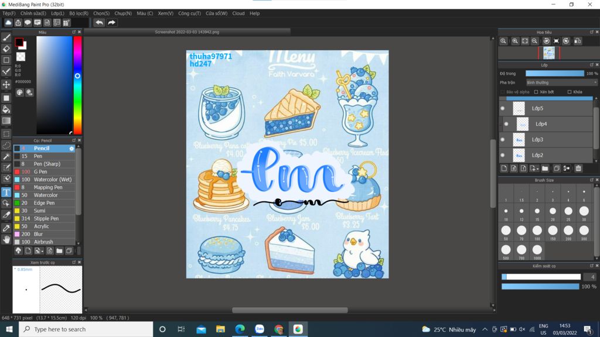Toggle visibility of Lớp2 layer

502,155
